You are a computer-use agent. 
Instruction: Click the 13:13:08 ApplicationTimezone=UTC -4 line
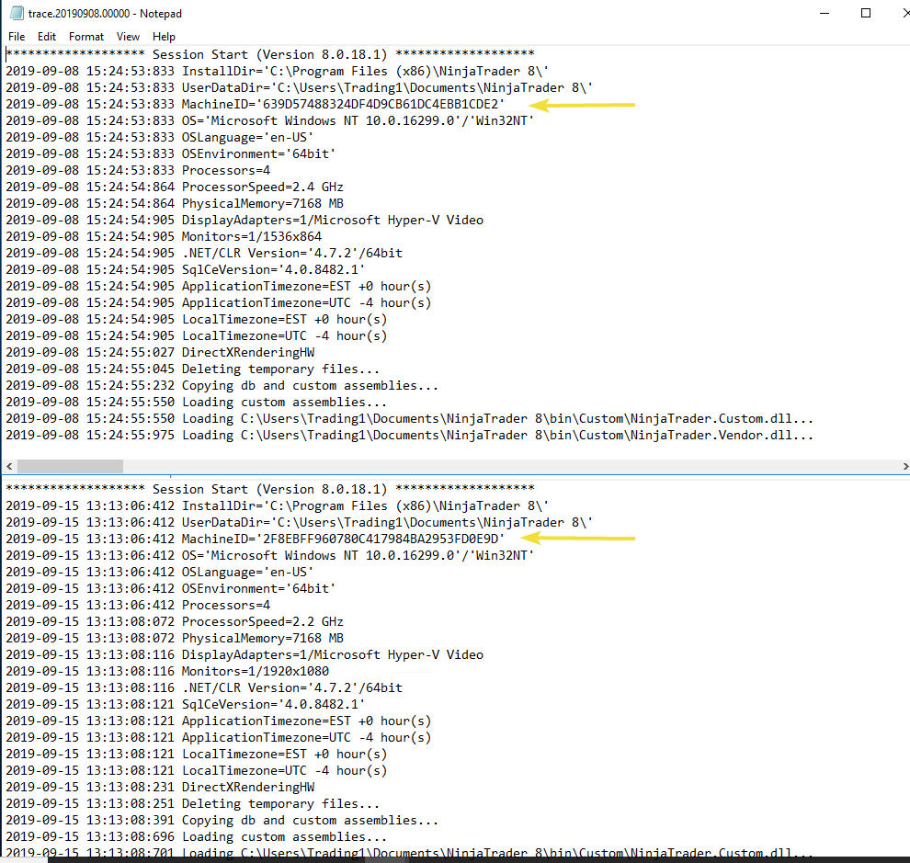click(x=219, y=738)
